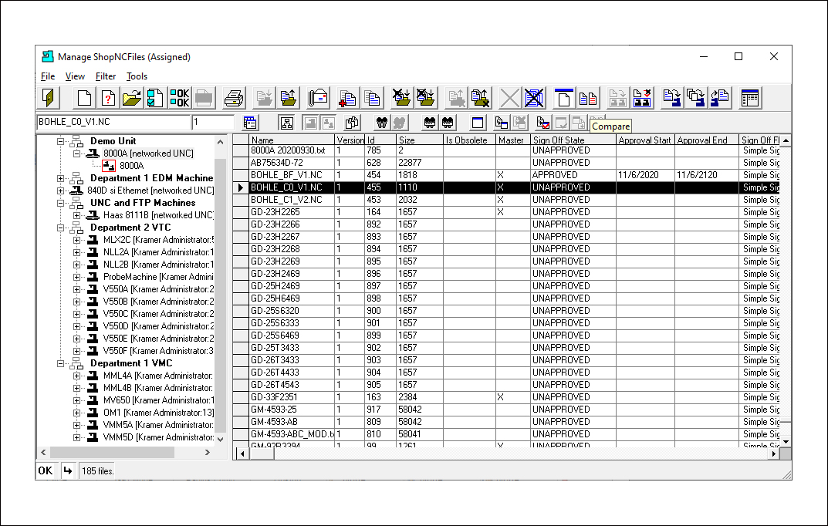
Task: Expand the Haas 8111B node
Action: tap(76, 215)
